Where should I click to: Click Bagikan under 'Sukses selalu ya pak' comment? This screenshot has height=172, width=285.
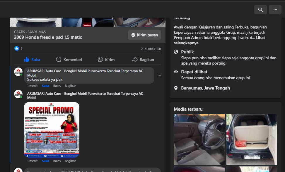click(x=71, y=86)
